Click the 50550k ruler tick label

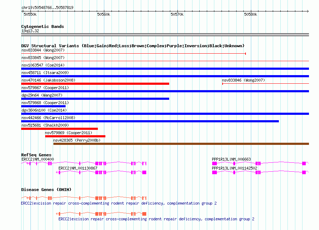[x=30, y=14]
